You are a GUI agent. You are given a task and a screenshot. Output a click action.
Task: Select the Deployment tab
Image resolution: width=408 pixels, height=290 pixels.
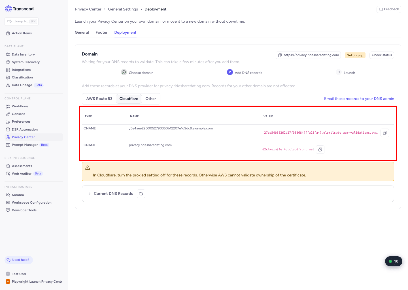[125, 33]
